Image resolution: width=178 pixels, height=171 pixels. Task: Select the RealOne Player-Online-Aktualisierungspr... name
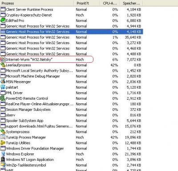click(40, 104)
